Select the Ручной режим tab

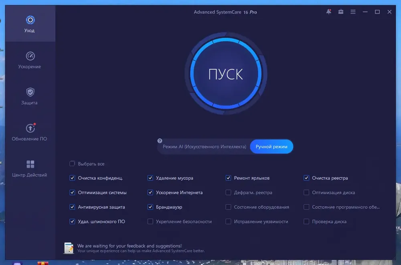(x=271, y=147)
